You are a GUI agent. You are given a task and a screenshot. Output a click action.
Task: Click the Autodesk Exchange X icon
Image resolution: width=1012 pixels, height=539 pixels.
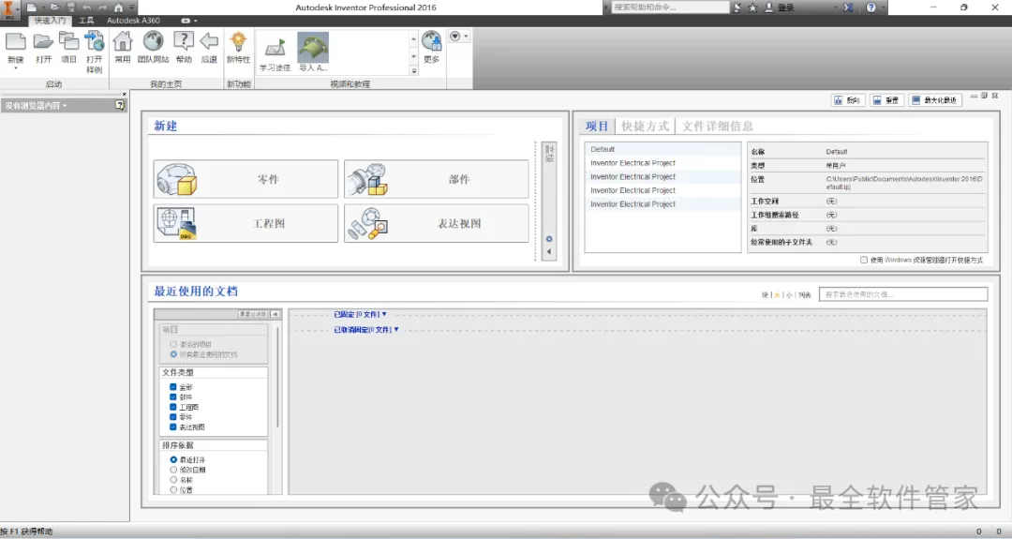(x=848, y=7)
